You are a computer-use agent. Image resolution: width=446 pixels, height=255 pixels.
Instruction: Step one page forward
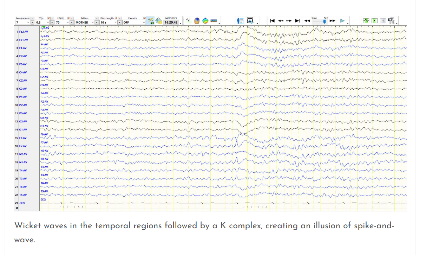(x=289, y=21)
